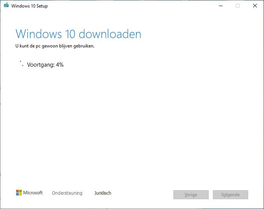Click the spinning progress dots indicator
The height and width of the screenshot is (209, 264).
[21, 63]
